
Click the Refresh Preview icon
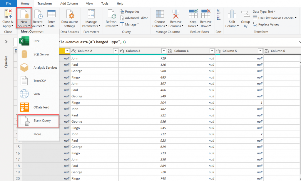111,14
